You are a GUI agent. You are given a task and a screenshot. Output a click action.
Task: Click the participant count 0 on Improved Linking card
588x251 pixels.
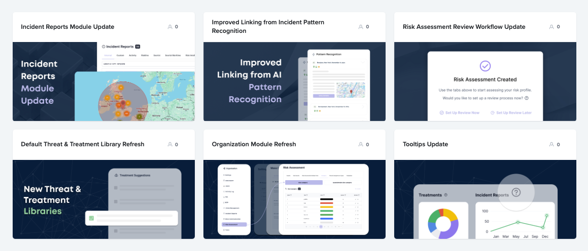[x=367, y=27]
